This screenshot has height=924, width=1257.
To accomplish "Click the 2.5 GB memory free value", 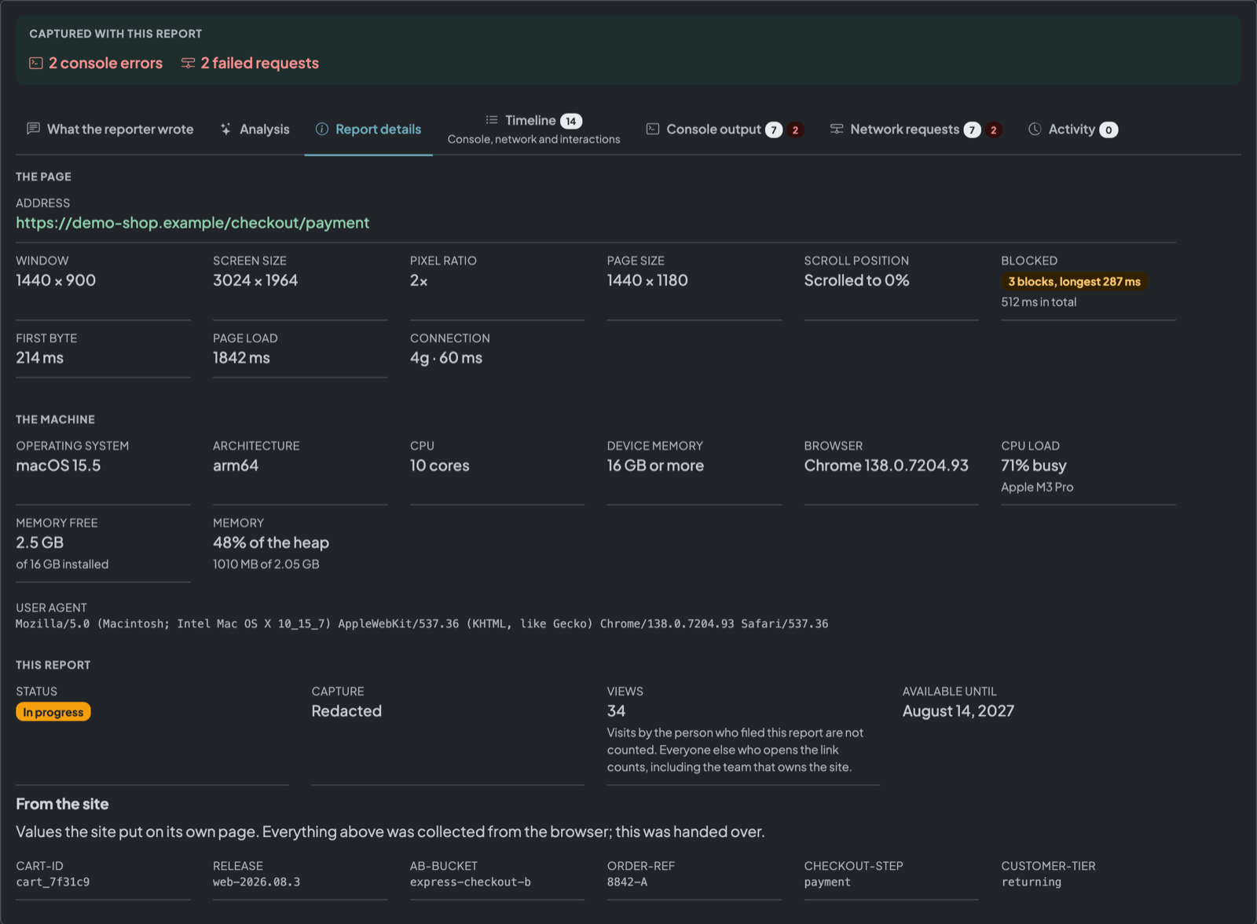I will (40, 542).
